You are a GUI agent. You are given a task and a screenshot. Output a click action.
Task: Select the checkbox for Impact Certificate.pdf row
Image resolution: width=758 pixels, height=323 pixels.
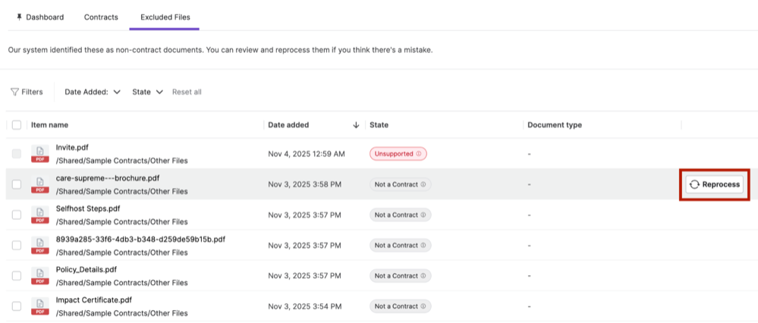point(17,306)
